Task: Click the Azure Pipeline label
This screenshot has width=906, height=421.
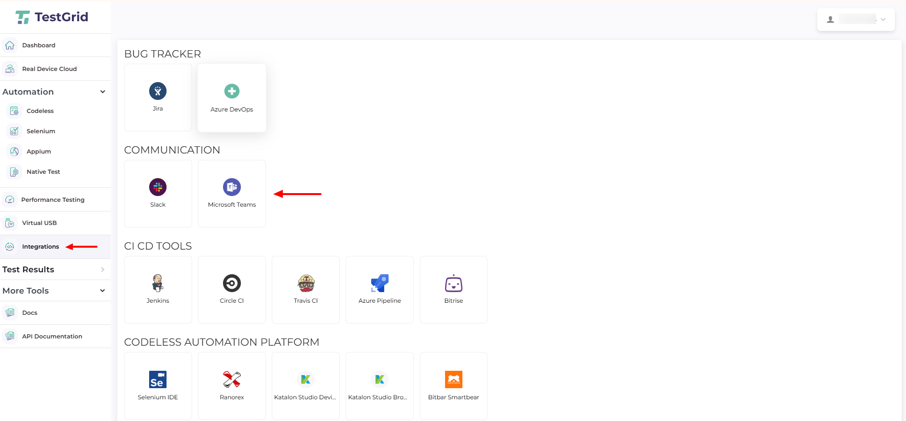Action: point(380,301)
